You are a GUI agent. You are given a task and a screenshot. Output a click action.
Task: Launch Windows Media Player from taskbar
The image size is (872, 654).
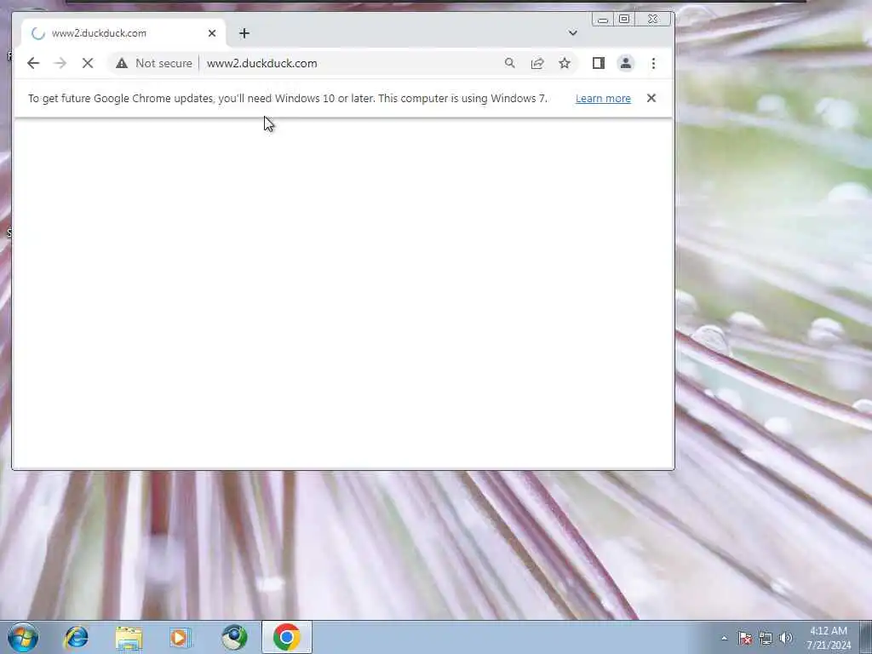point(181,637)
